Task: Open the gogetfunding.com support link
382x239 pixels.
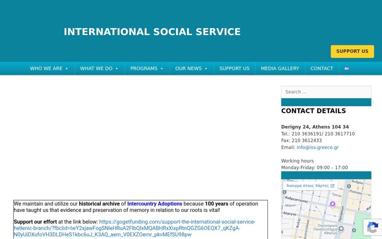Action: [x=134, y=228]
